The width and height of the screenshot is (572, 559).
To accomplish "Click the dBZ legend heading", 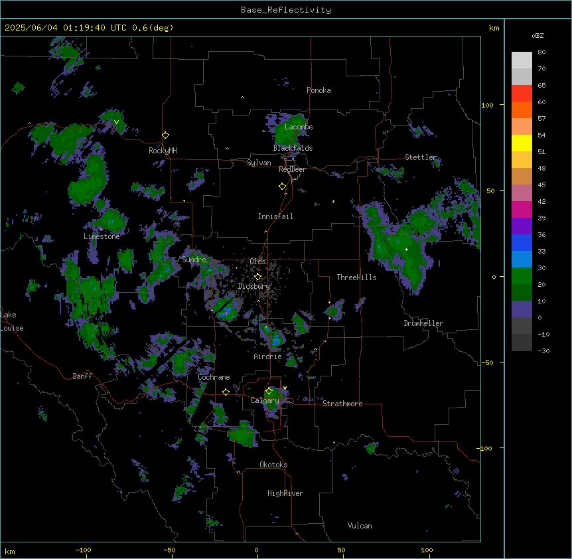I will click(x=537, y=36).
